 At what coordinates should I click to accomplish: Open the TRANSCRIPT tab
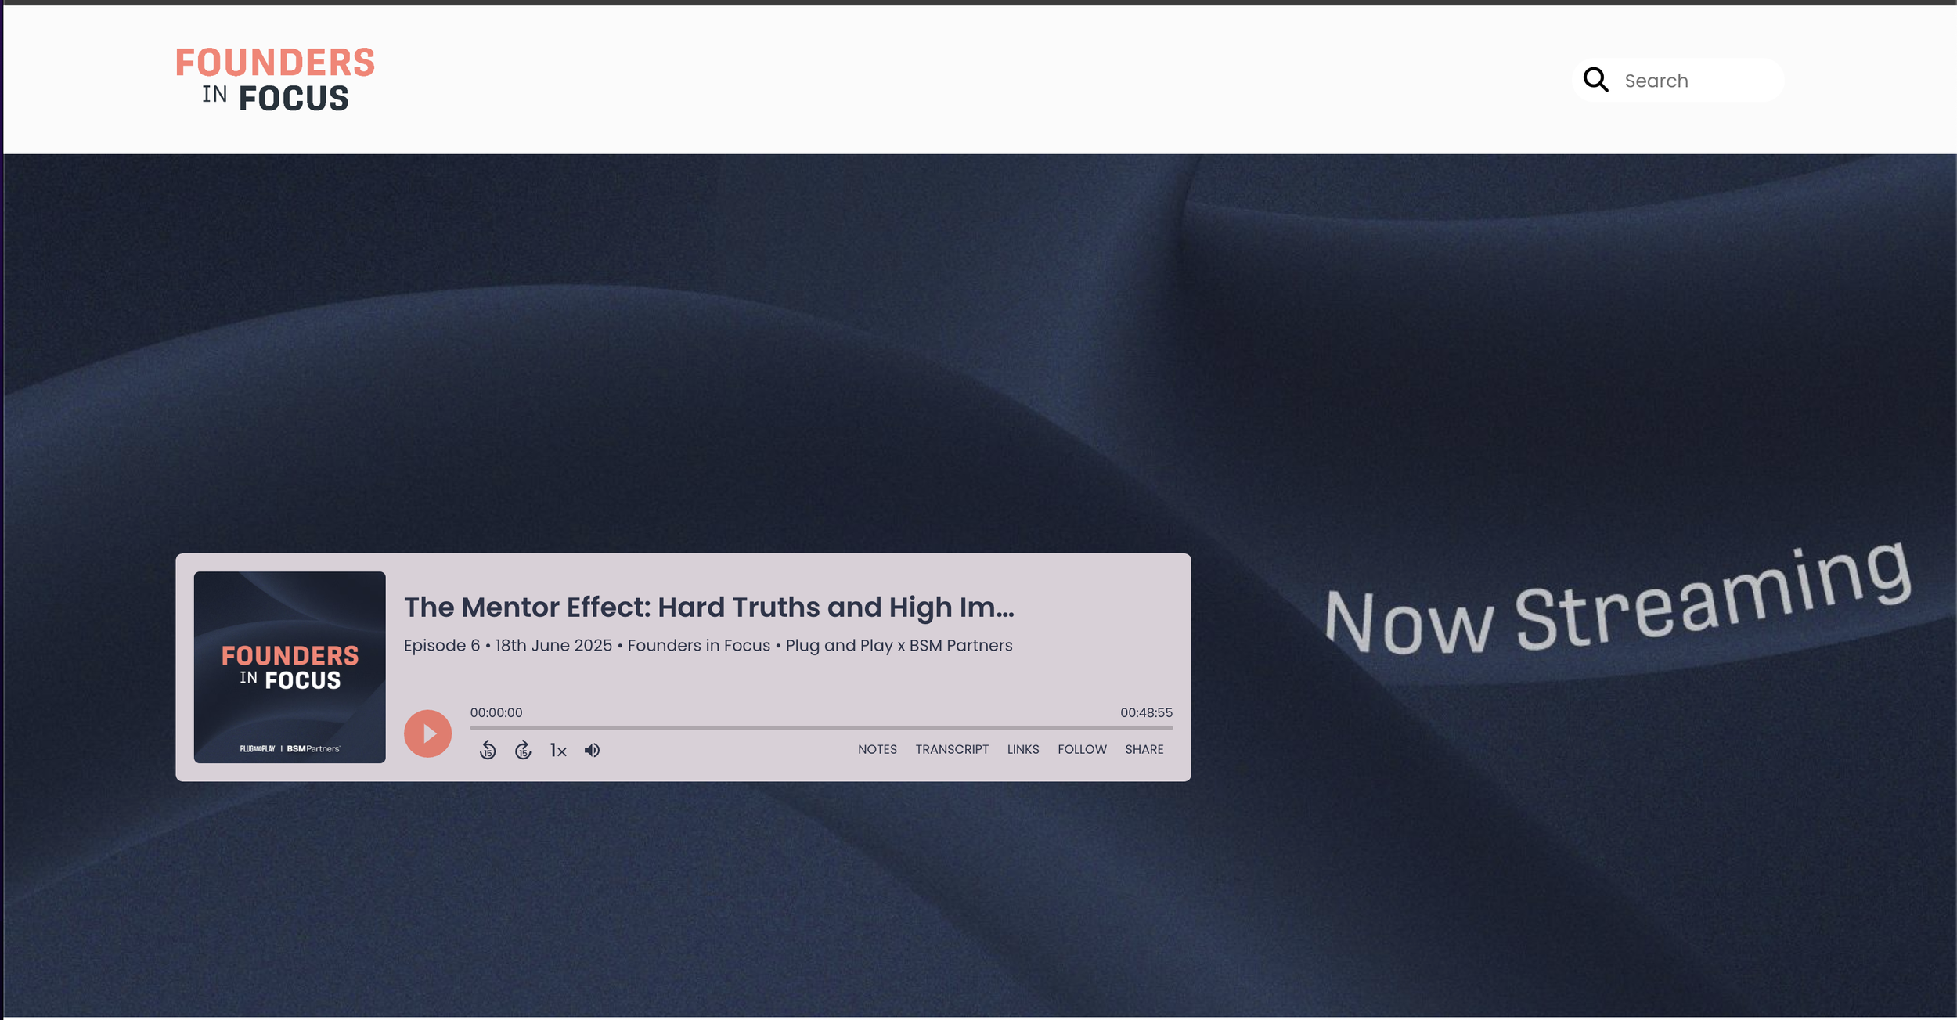(x=952, y=749)
